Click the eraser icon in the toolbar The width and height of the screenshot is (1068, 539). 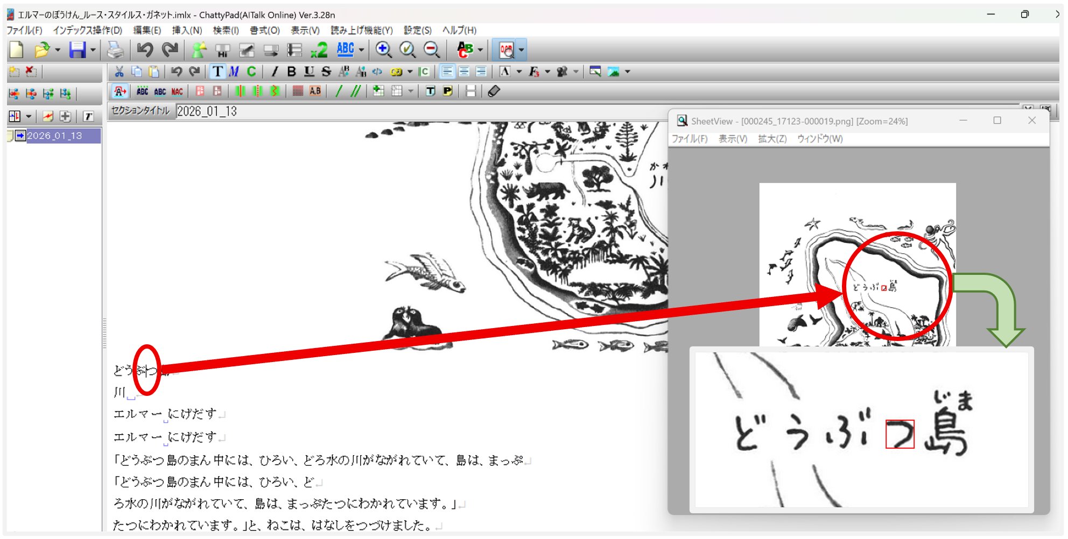tap(494, 91)
